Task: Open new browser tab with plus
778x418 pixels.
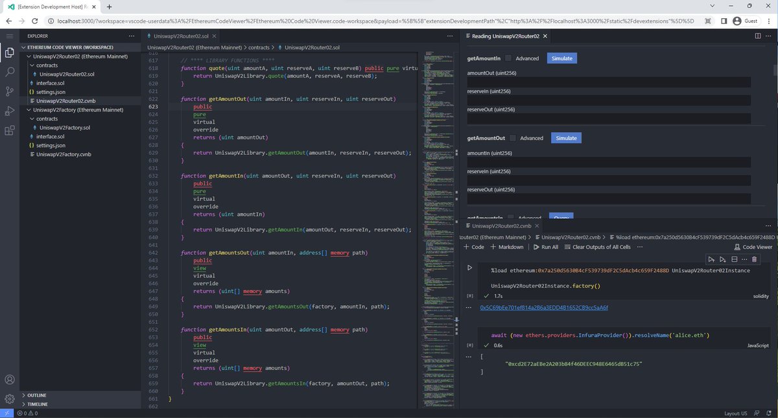Action: point(109,6)
